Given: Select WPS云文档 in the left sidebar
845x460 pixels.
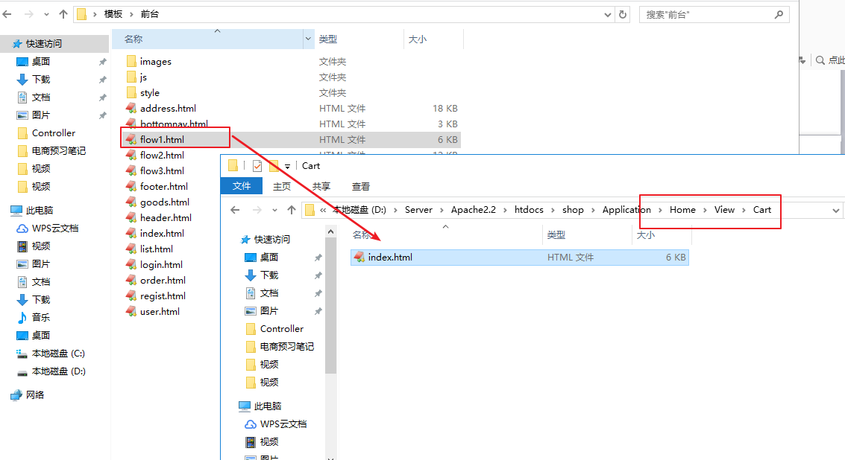Looking at the screenshot, I should (54, 228).
